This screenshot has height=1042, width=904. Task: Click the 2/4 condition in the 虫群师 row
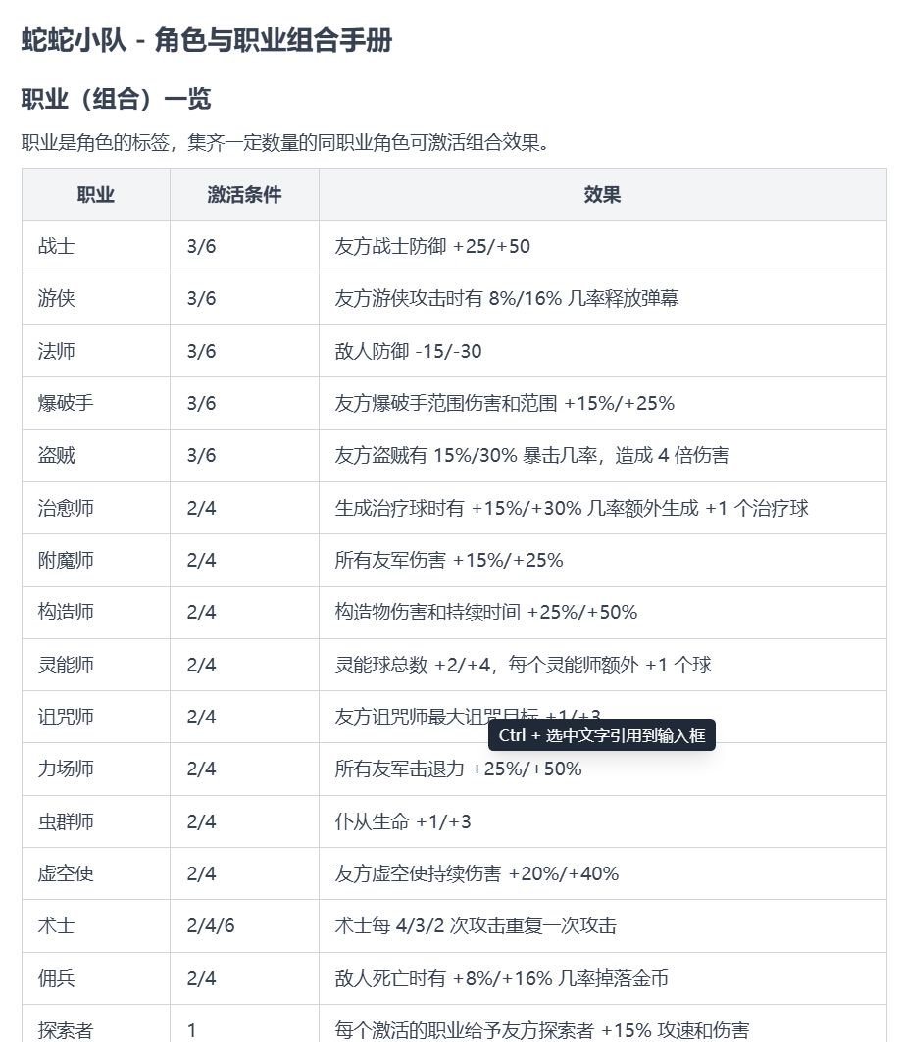coord(201,821)
